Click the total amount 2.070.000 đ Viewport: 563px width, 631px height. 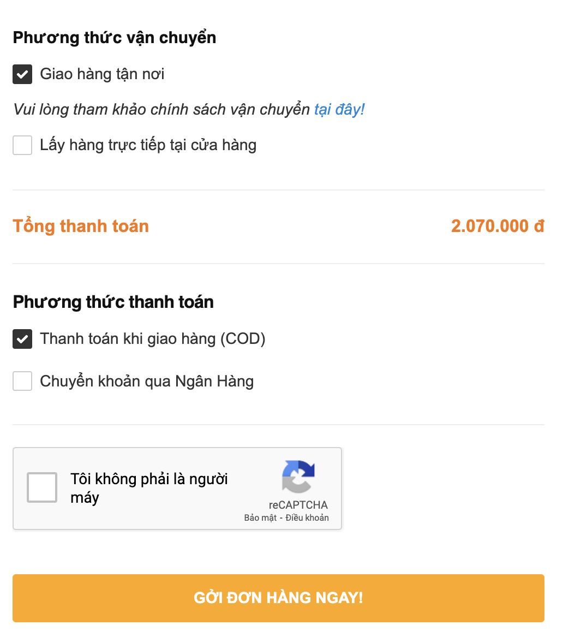(x=498, y=226)
